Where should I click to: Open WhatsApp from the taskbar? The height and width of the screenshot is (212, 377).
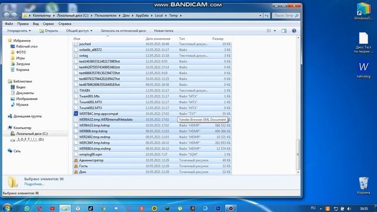[x=27, y=208]
